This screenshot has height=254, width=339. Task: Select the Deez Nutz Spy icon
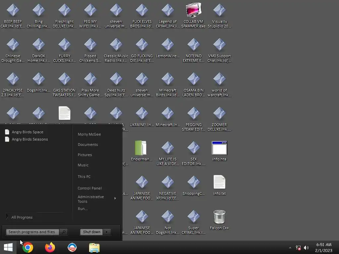point(116,84)
